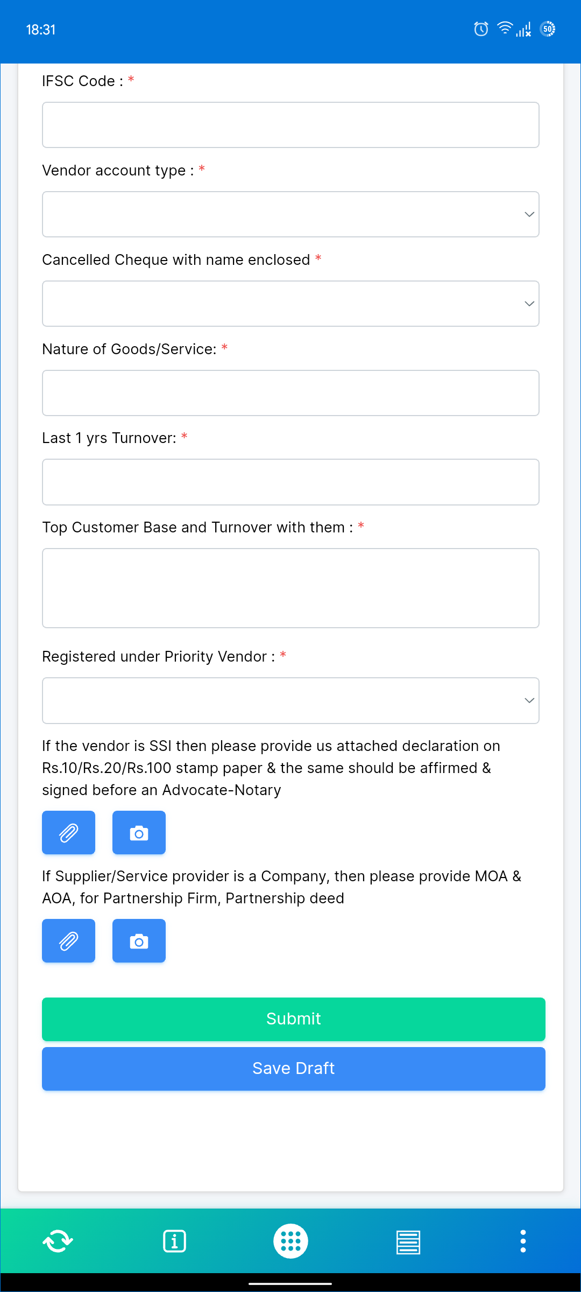Click the Last 1 yrs Turnover field
Screen dimensions: 581x1292
290,482
